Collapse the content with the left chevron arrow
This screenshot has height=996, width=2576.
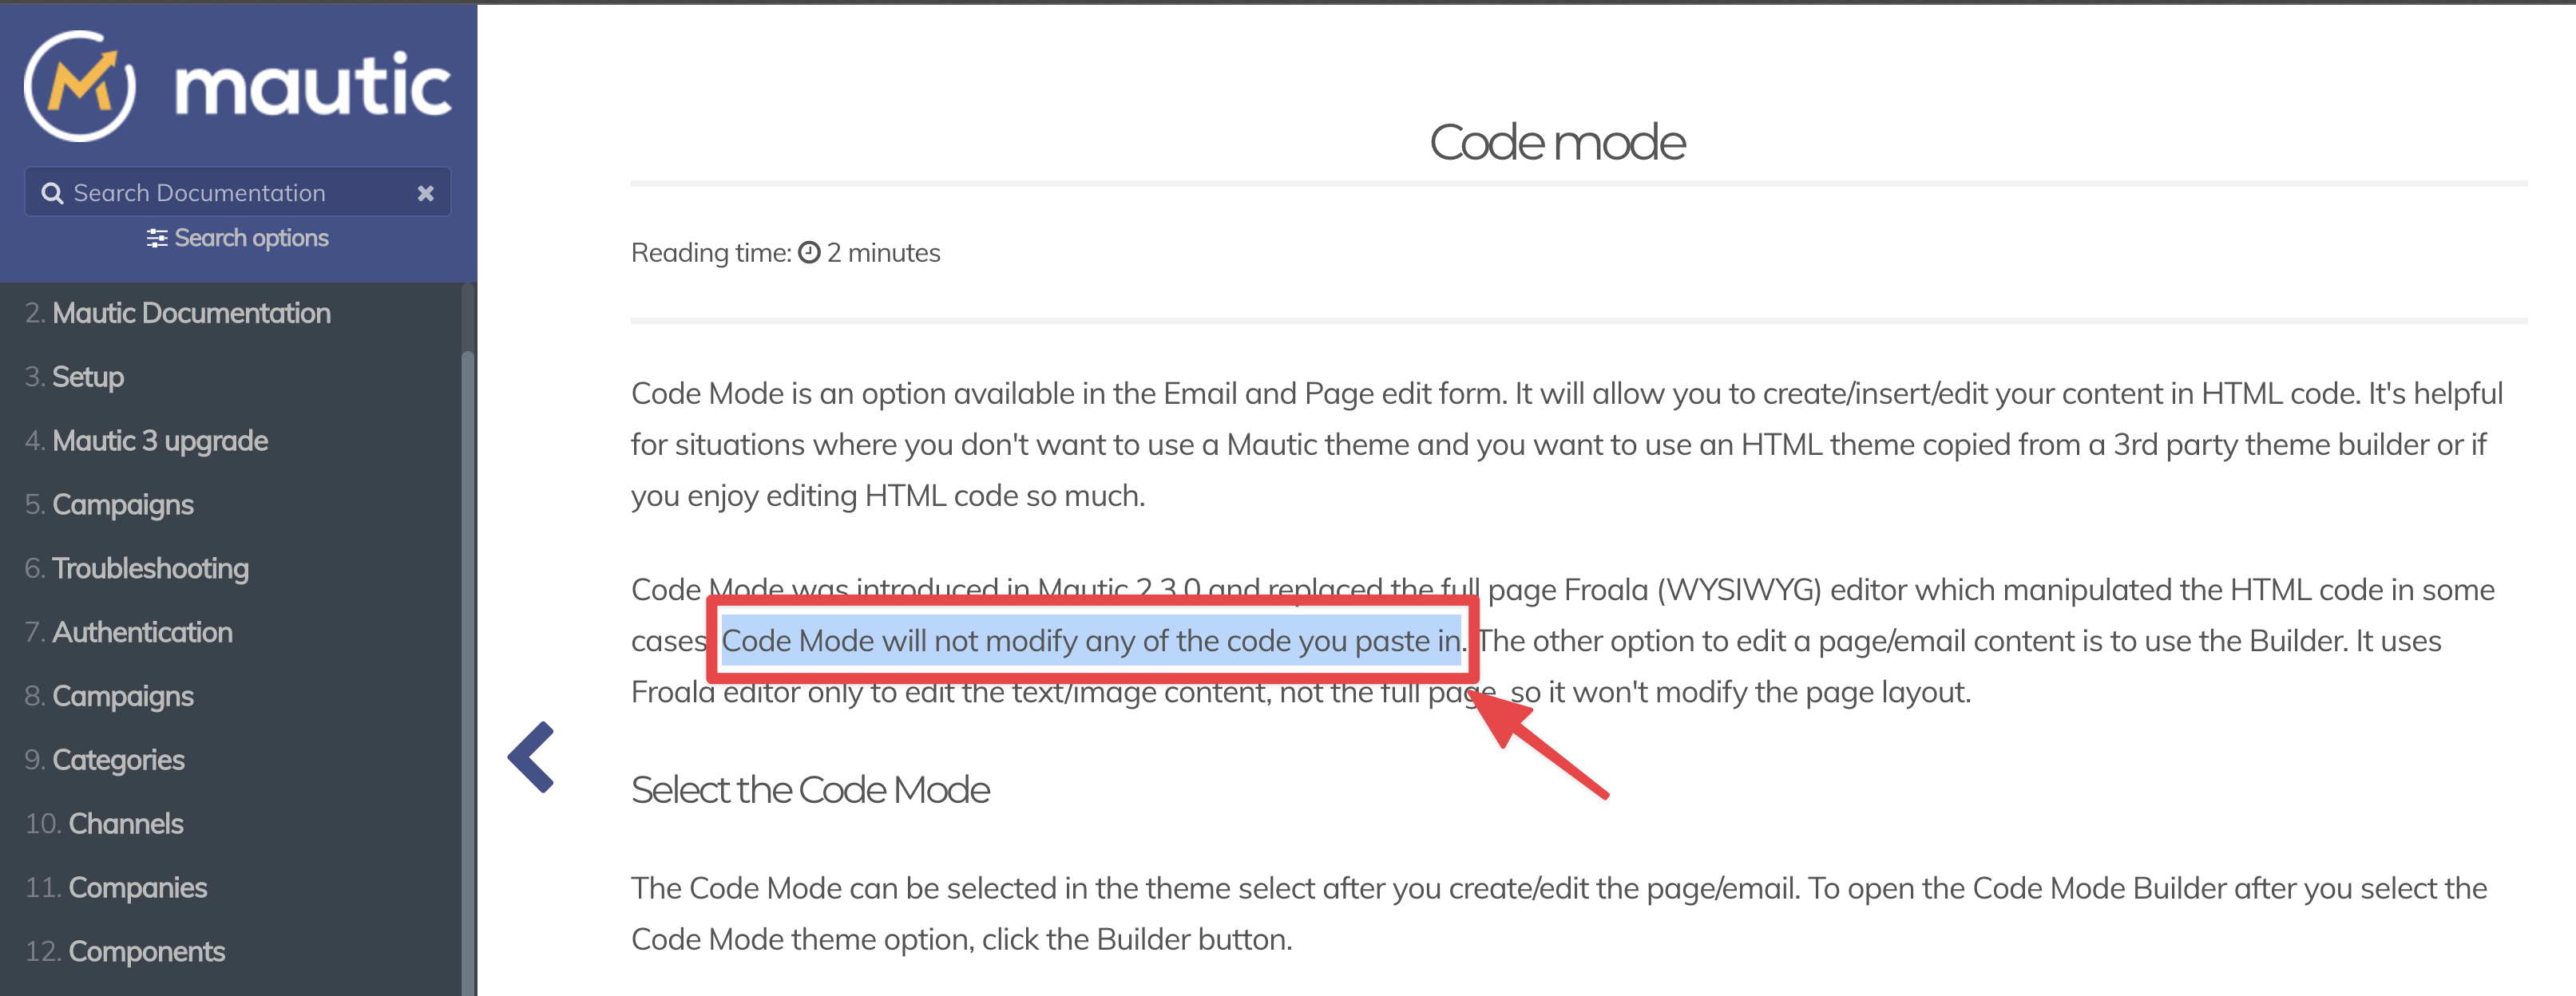[x=533, y=758]
